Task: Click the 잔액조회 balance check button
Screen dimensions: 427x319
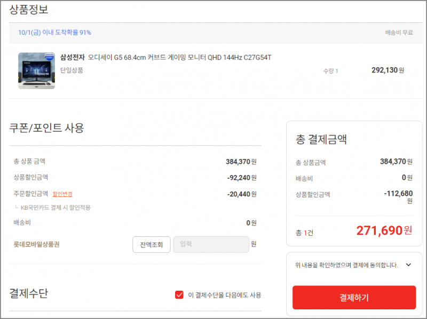Action: (152, 244)
